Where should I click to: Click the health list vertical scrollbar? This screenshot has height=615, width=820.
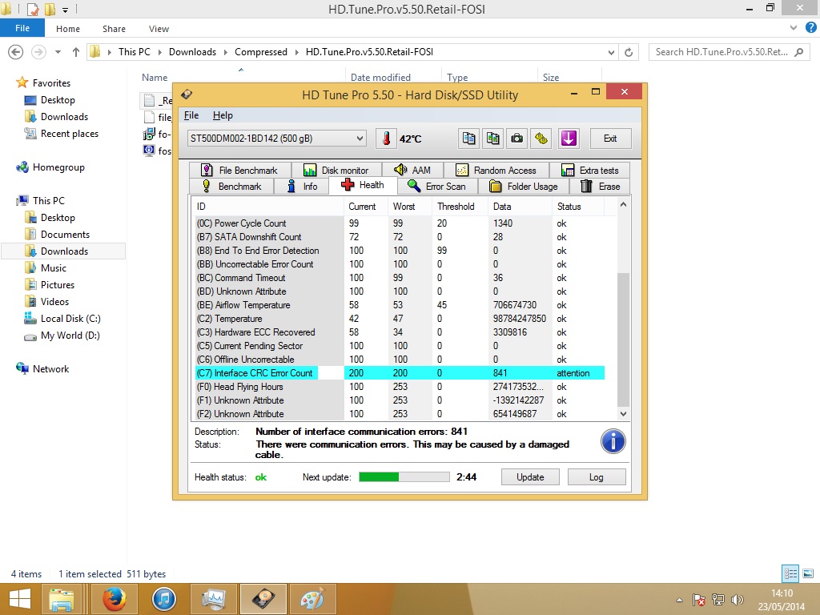623,339
